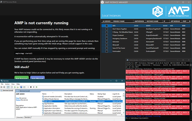Click Export List icon in Services toolbar
The width and height of the screenshot is (192, 121).
click(18, 87)
